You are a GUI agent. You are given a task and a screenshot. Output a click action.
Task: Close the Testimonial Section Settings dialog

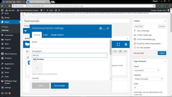[108, 28]
